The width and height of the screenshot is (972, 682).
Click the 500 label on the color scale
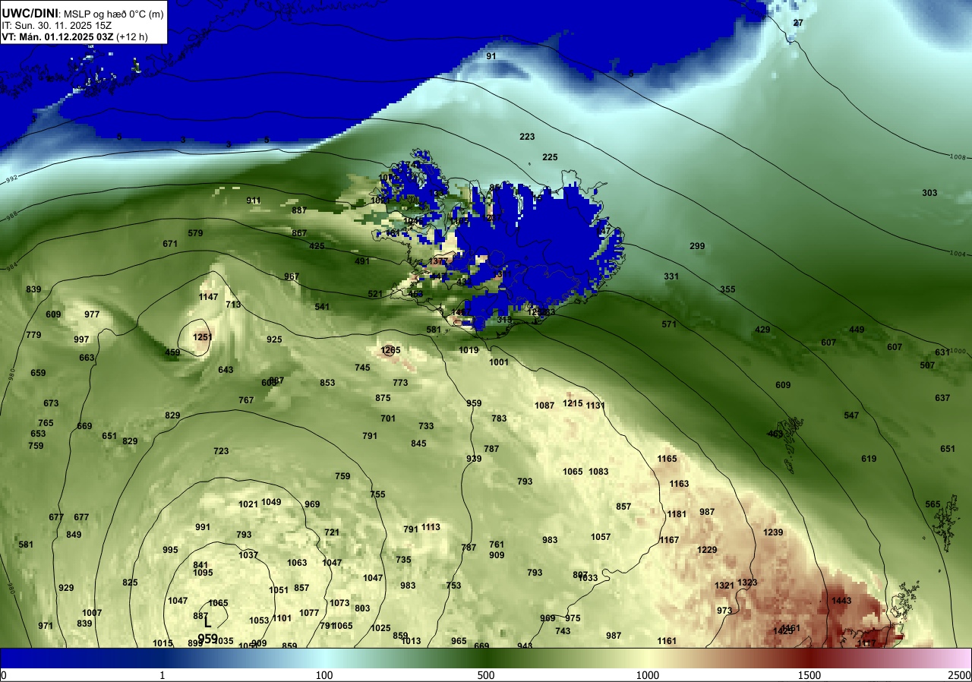pos(486,675)
